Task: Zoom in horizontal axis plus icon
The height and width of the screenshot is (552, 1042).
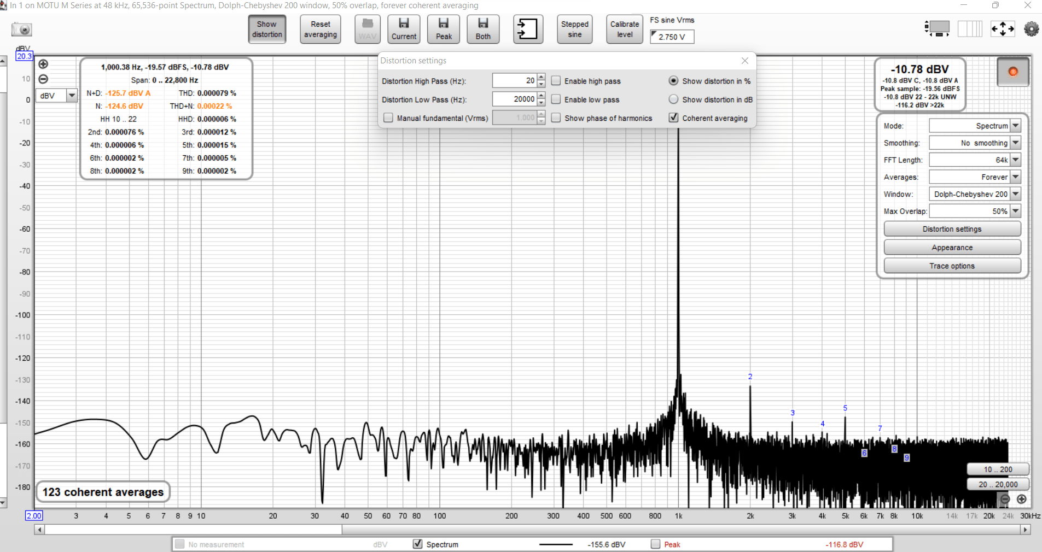Action: (x=1021, y=499)
